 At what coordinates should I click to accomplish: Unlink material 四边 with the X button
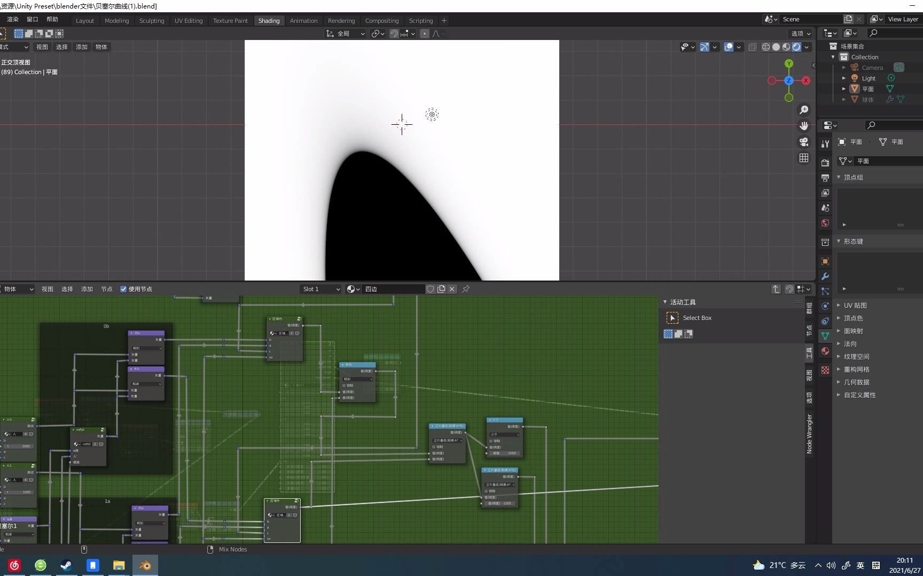[451, 289]
